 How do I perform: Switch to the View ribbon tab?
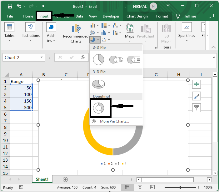point(93,16)
